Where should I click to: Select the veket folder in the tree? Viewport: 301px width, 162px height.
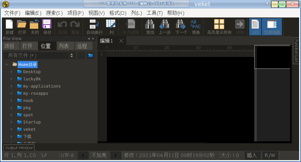pos(29,129)
